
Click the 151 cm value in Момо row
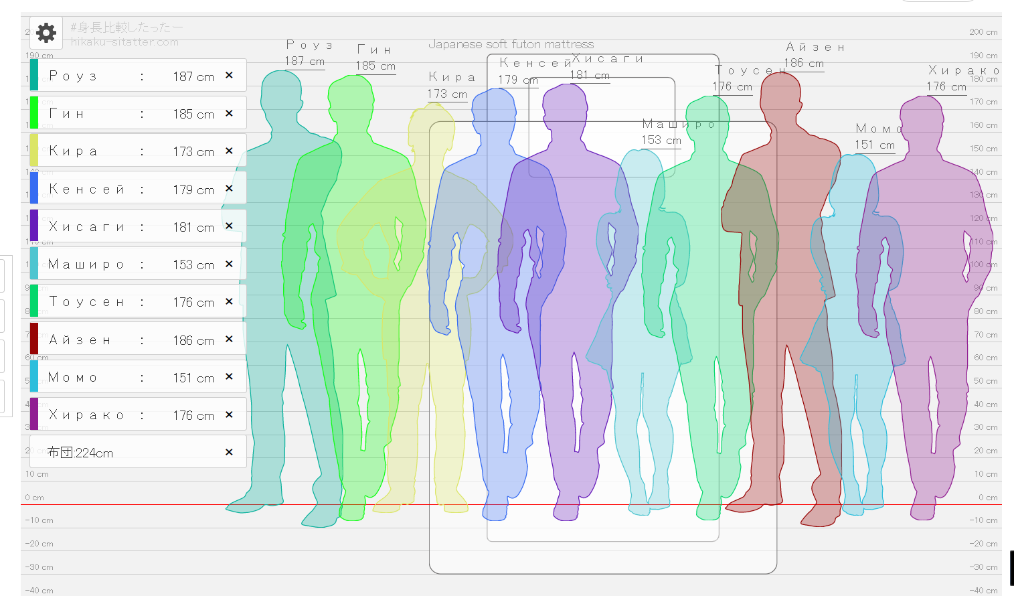tap(193, 378)
